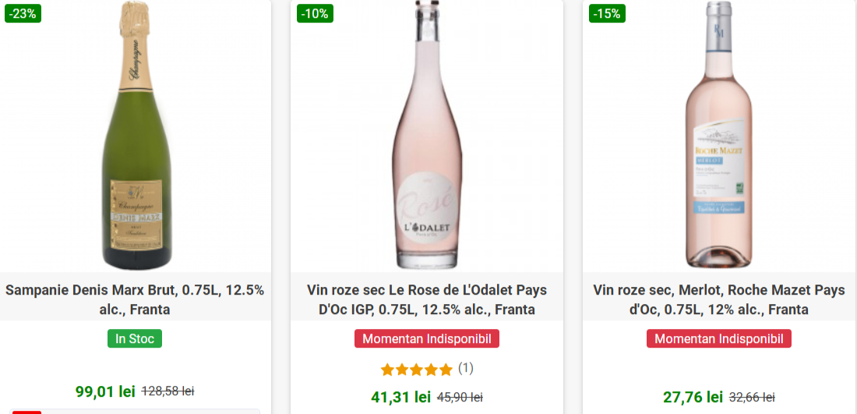Screen dimensions: 857x414
Task: Click the -10% discount badge
Action: [x=315, y=13]
